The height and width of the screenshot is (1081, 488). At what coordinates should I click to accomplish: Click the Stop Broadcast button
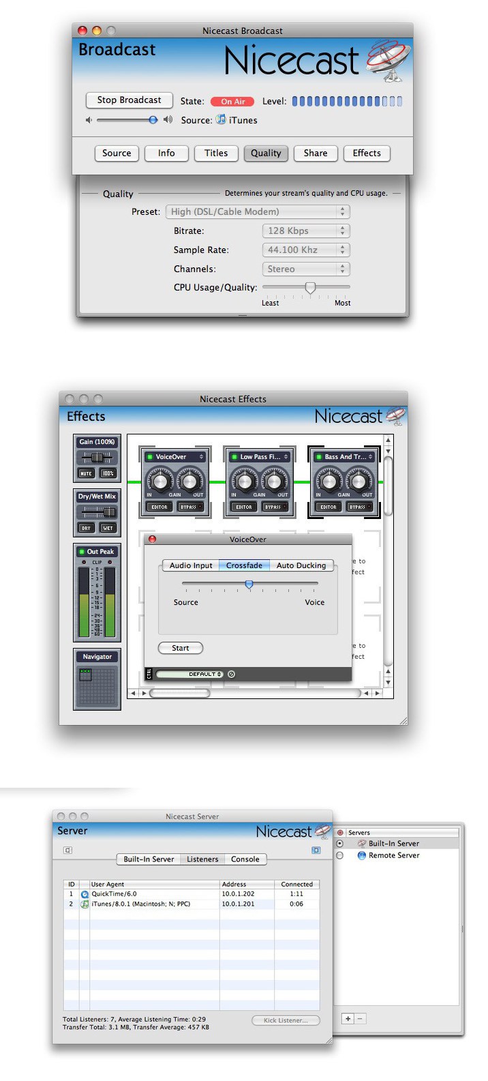(129, 100)
